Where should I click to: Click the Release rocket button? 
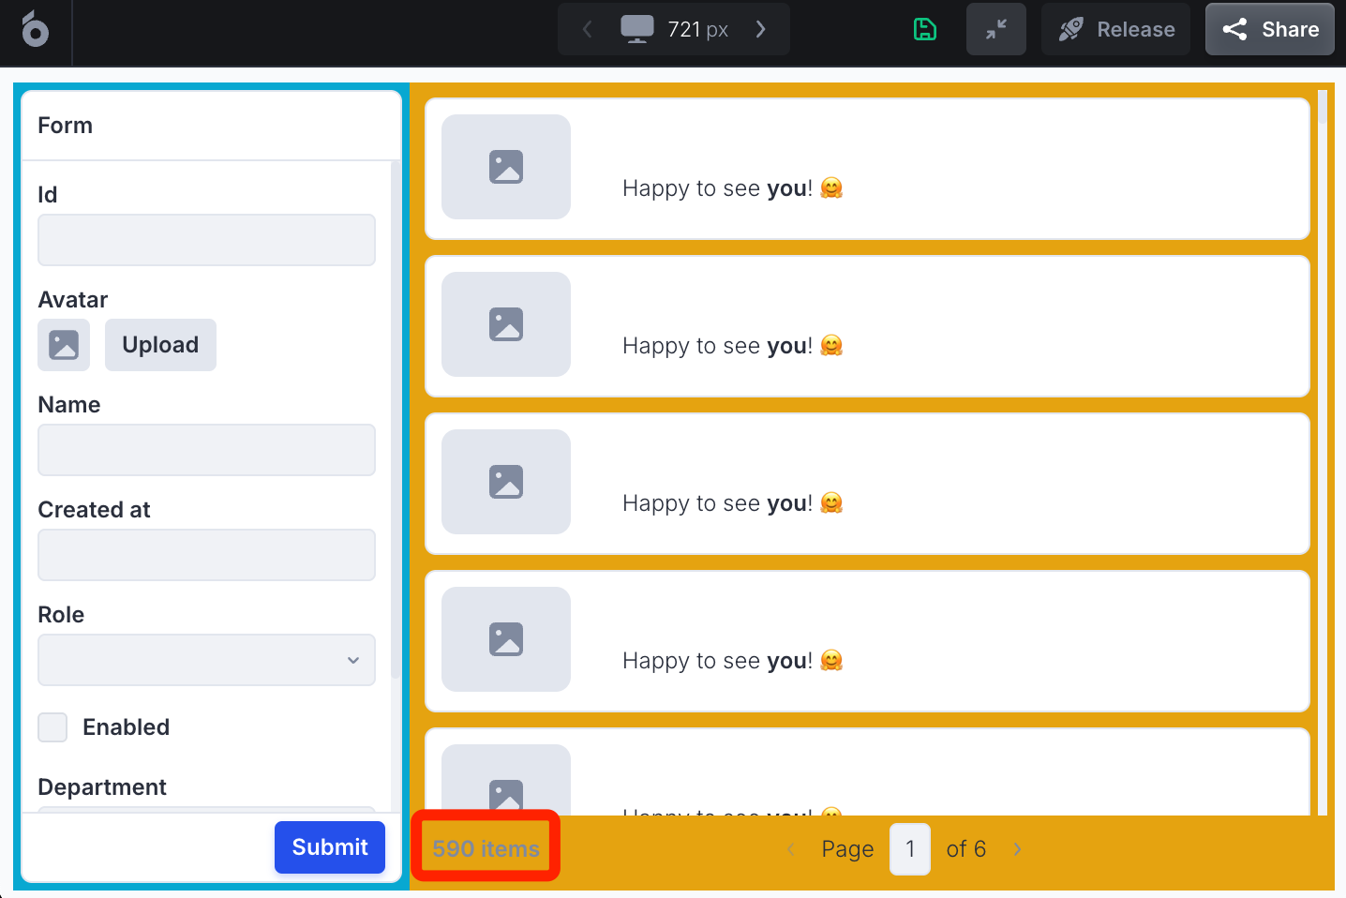[x=1115, y=30]
